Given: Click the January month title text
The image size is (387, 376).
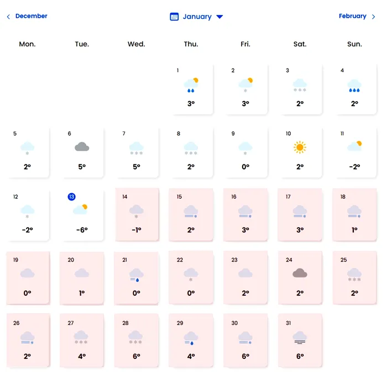Looking at the screenshot, I should [197, 17].
